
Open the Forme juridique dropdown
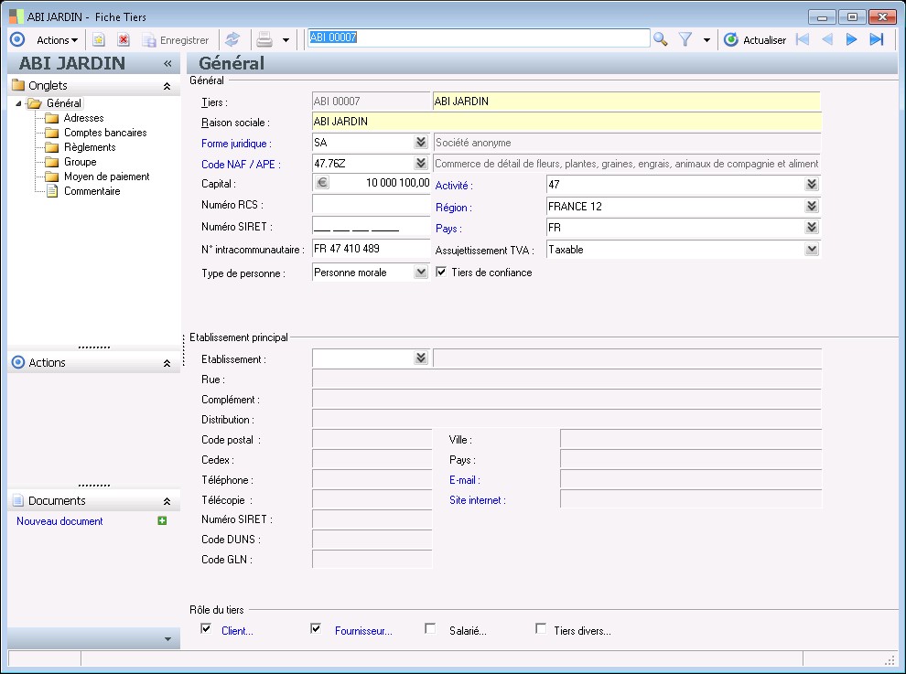click(421, 143)
